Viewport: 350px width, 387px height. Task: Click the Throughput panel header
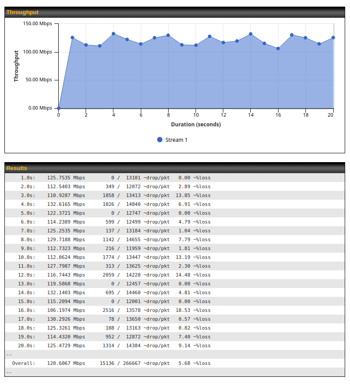[175, 12]
